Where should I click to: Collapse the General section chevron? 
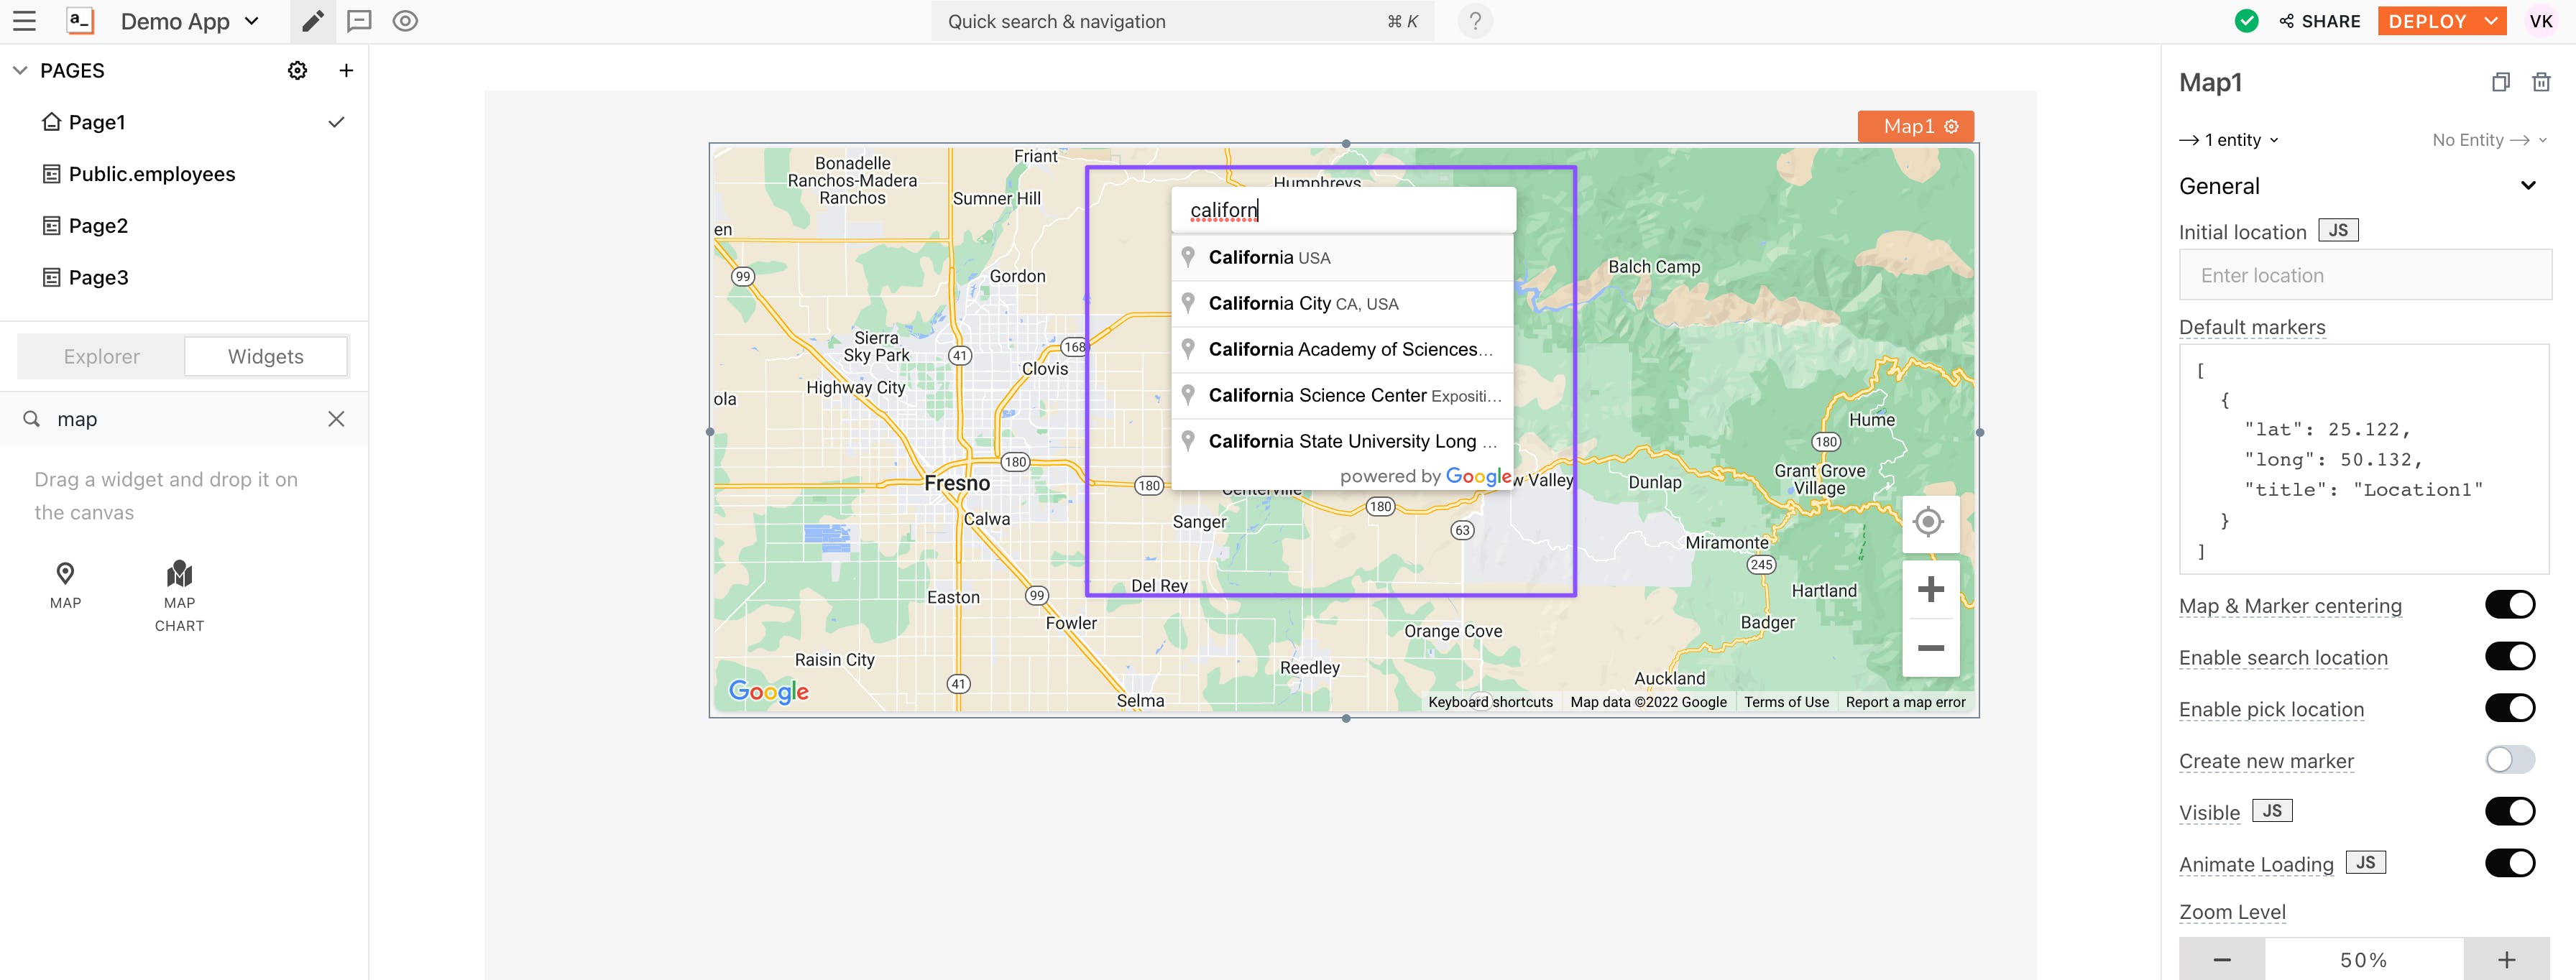[x=2528, y=186]
